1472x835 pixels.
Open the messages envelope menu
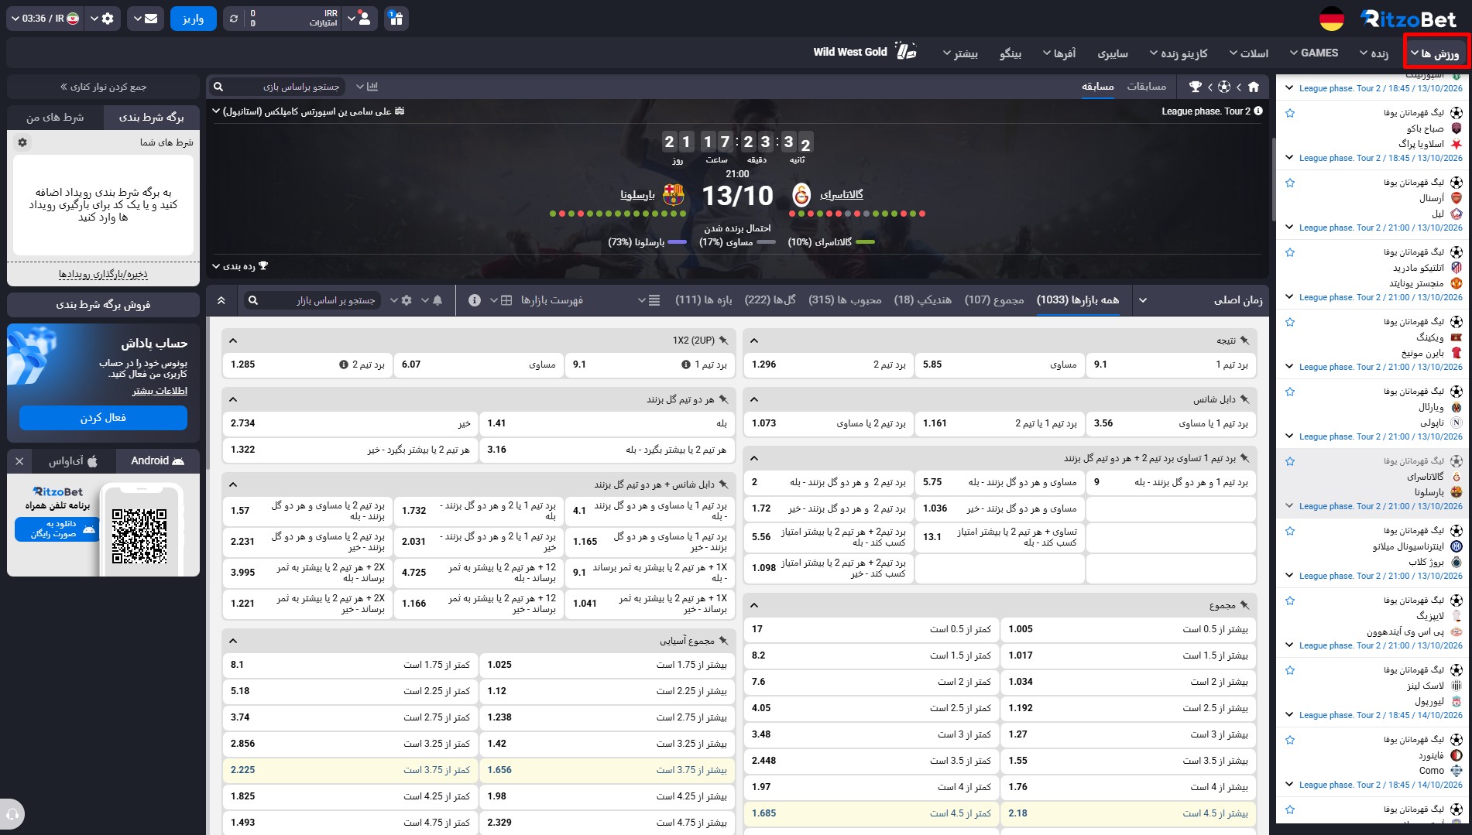pos(145,19)
